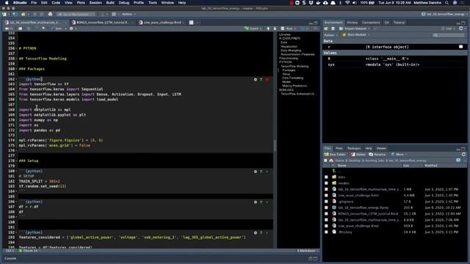Open chunk options gear for line 162 chunk
The image size is (470, 264).
[256, 79]
